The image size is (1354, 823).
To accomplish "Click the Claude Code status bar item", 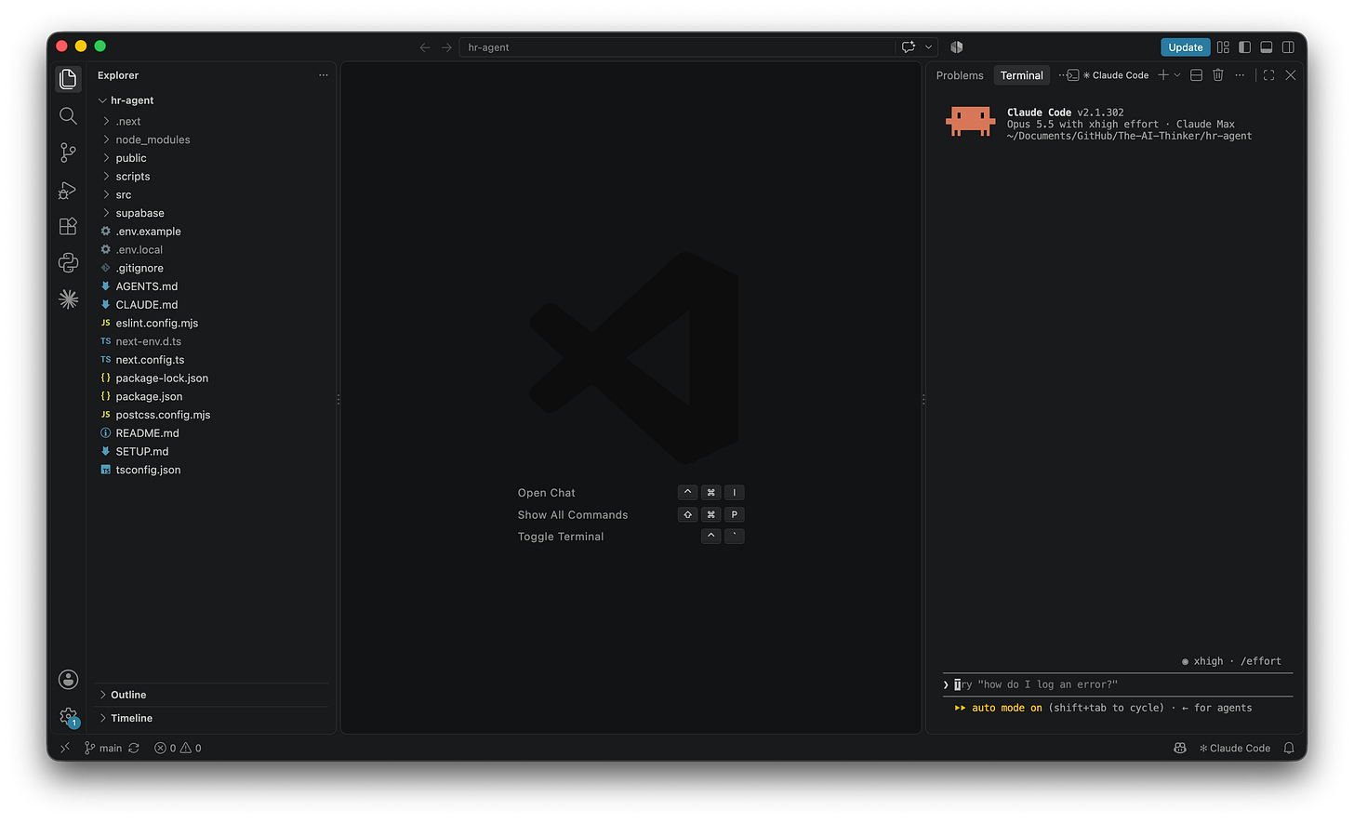I will click(x=1235, y=748).
